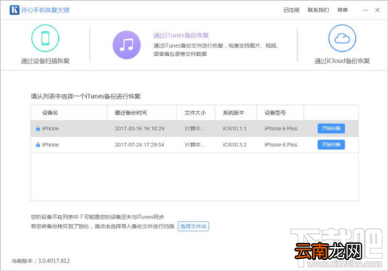This screenshot has width=388, height=271.
Task: Minimize the recovery app window
Action: tap(366, 10)
